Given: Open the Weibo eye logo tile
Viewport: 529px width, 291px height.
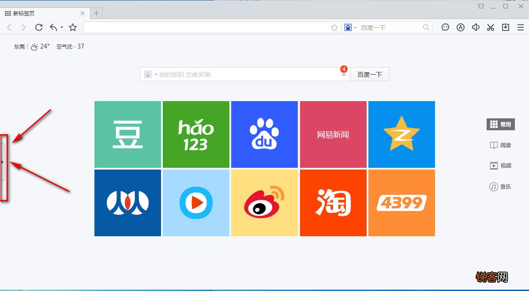Looking at the screenshot, I should [x=265, y=203].
